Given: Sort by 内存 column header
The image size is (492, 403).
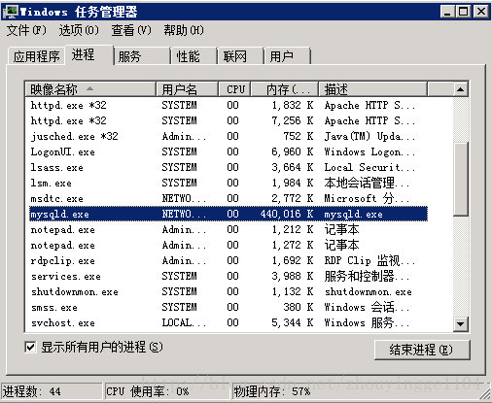Looking at the screenshot, I should [285, 89].
